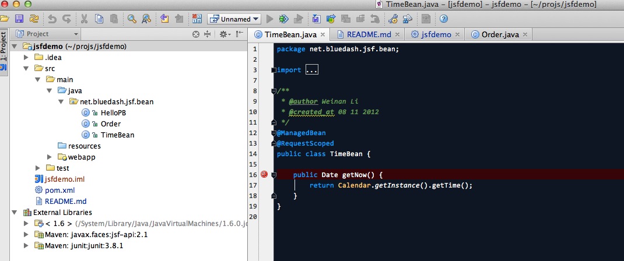Click the Cut scissors icon

(x=84, y=19)
